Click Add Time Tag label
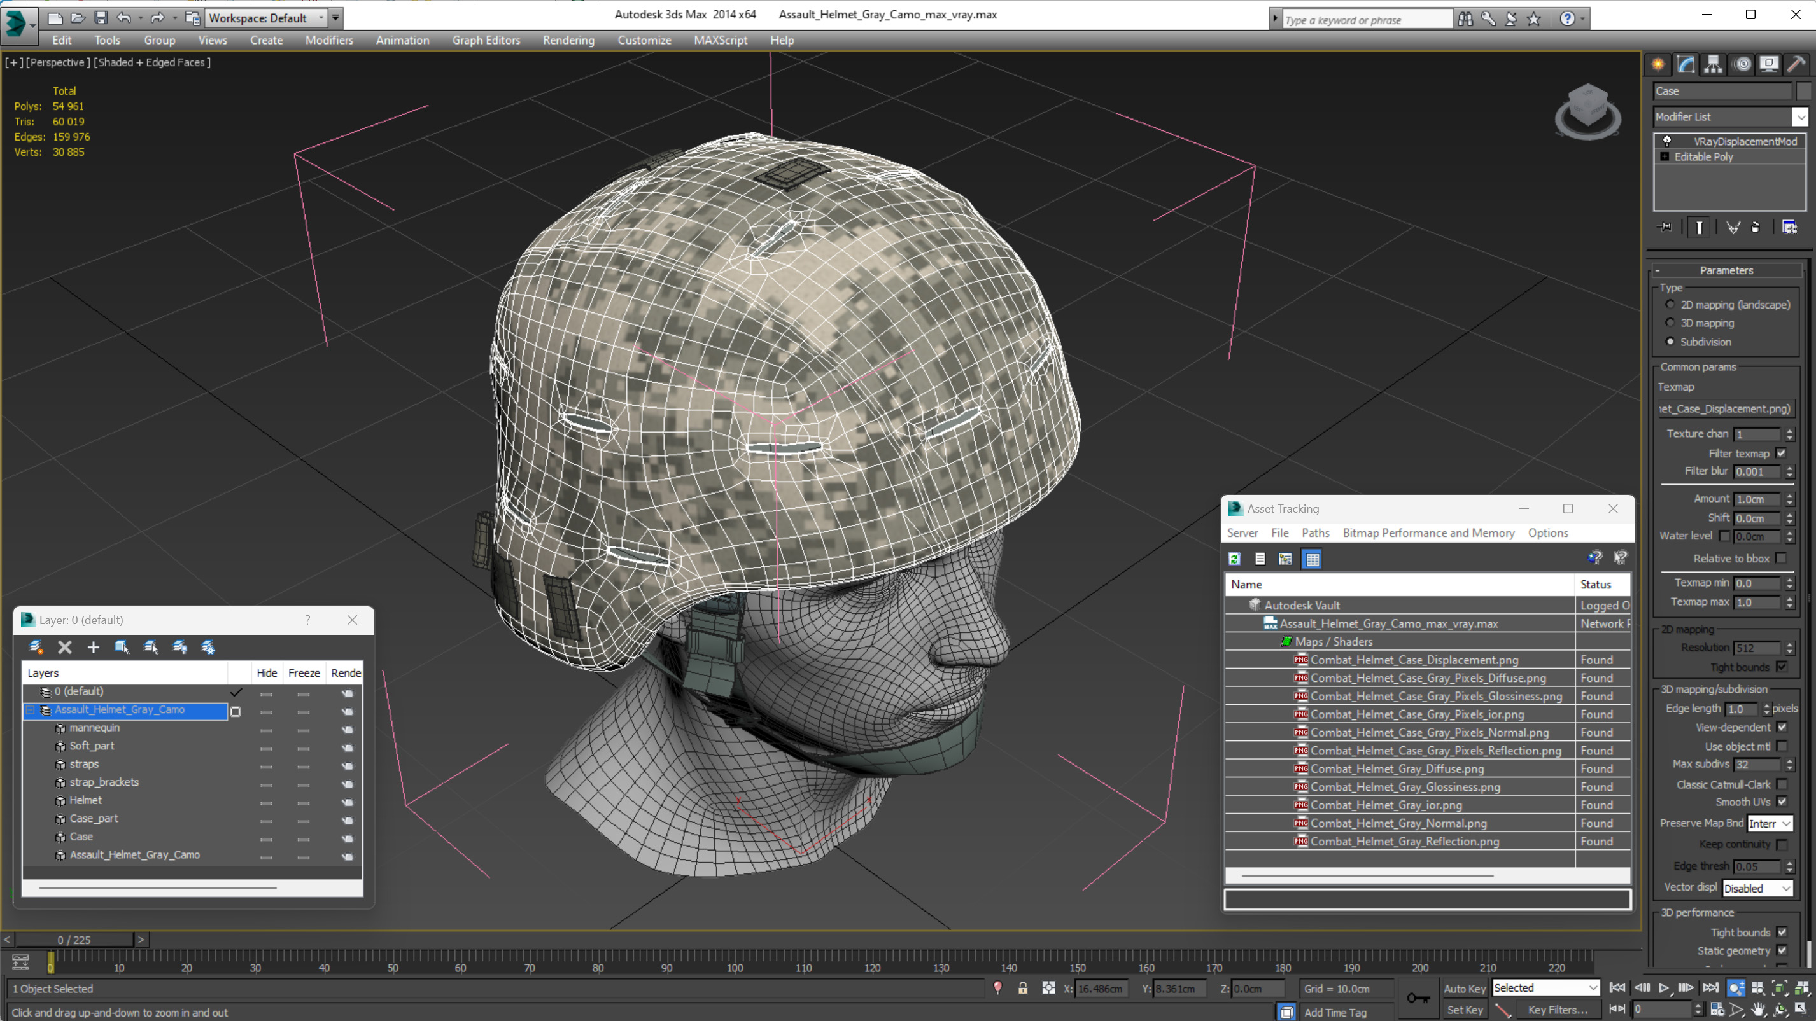The width and height of the screenshot is (1816, 1021). point(1335,1013)
